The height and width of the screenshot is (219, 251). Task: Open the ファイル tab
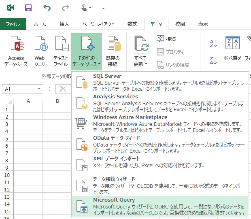13,24
